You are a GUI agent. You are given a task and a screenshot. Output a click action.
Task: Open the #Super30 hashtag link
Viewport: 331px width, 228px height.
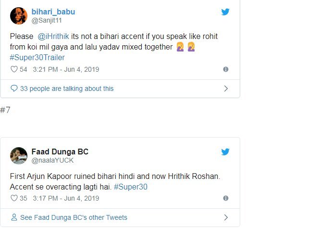pos(130,187)
